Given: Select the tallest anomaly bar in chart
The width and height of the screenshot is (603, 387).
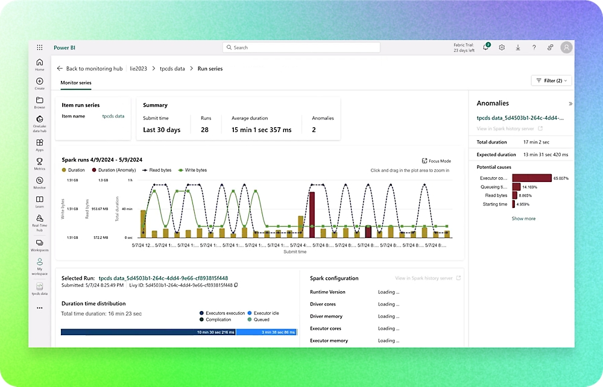Looking at the screenshot, I should coord(312,215).
